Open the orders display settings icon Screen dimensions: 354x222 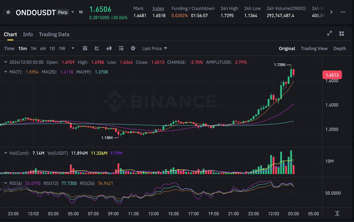[x=121, y=48]
